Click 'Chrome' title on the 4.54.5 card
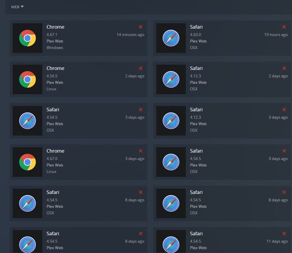This screenshot has width=292, height=253. click(55, 68)
